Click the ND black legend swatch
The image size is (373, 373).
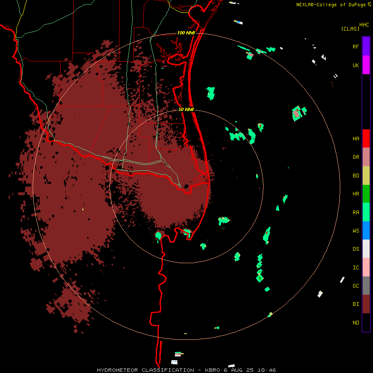pos(366,322)
